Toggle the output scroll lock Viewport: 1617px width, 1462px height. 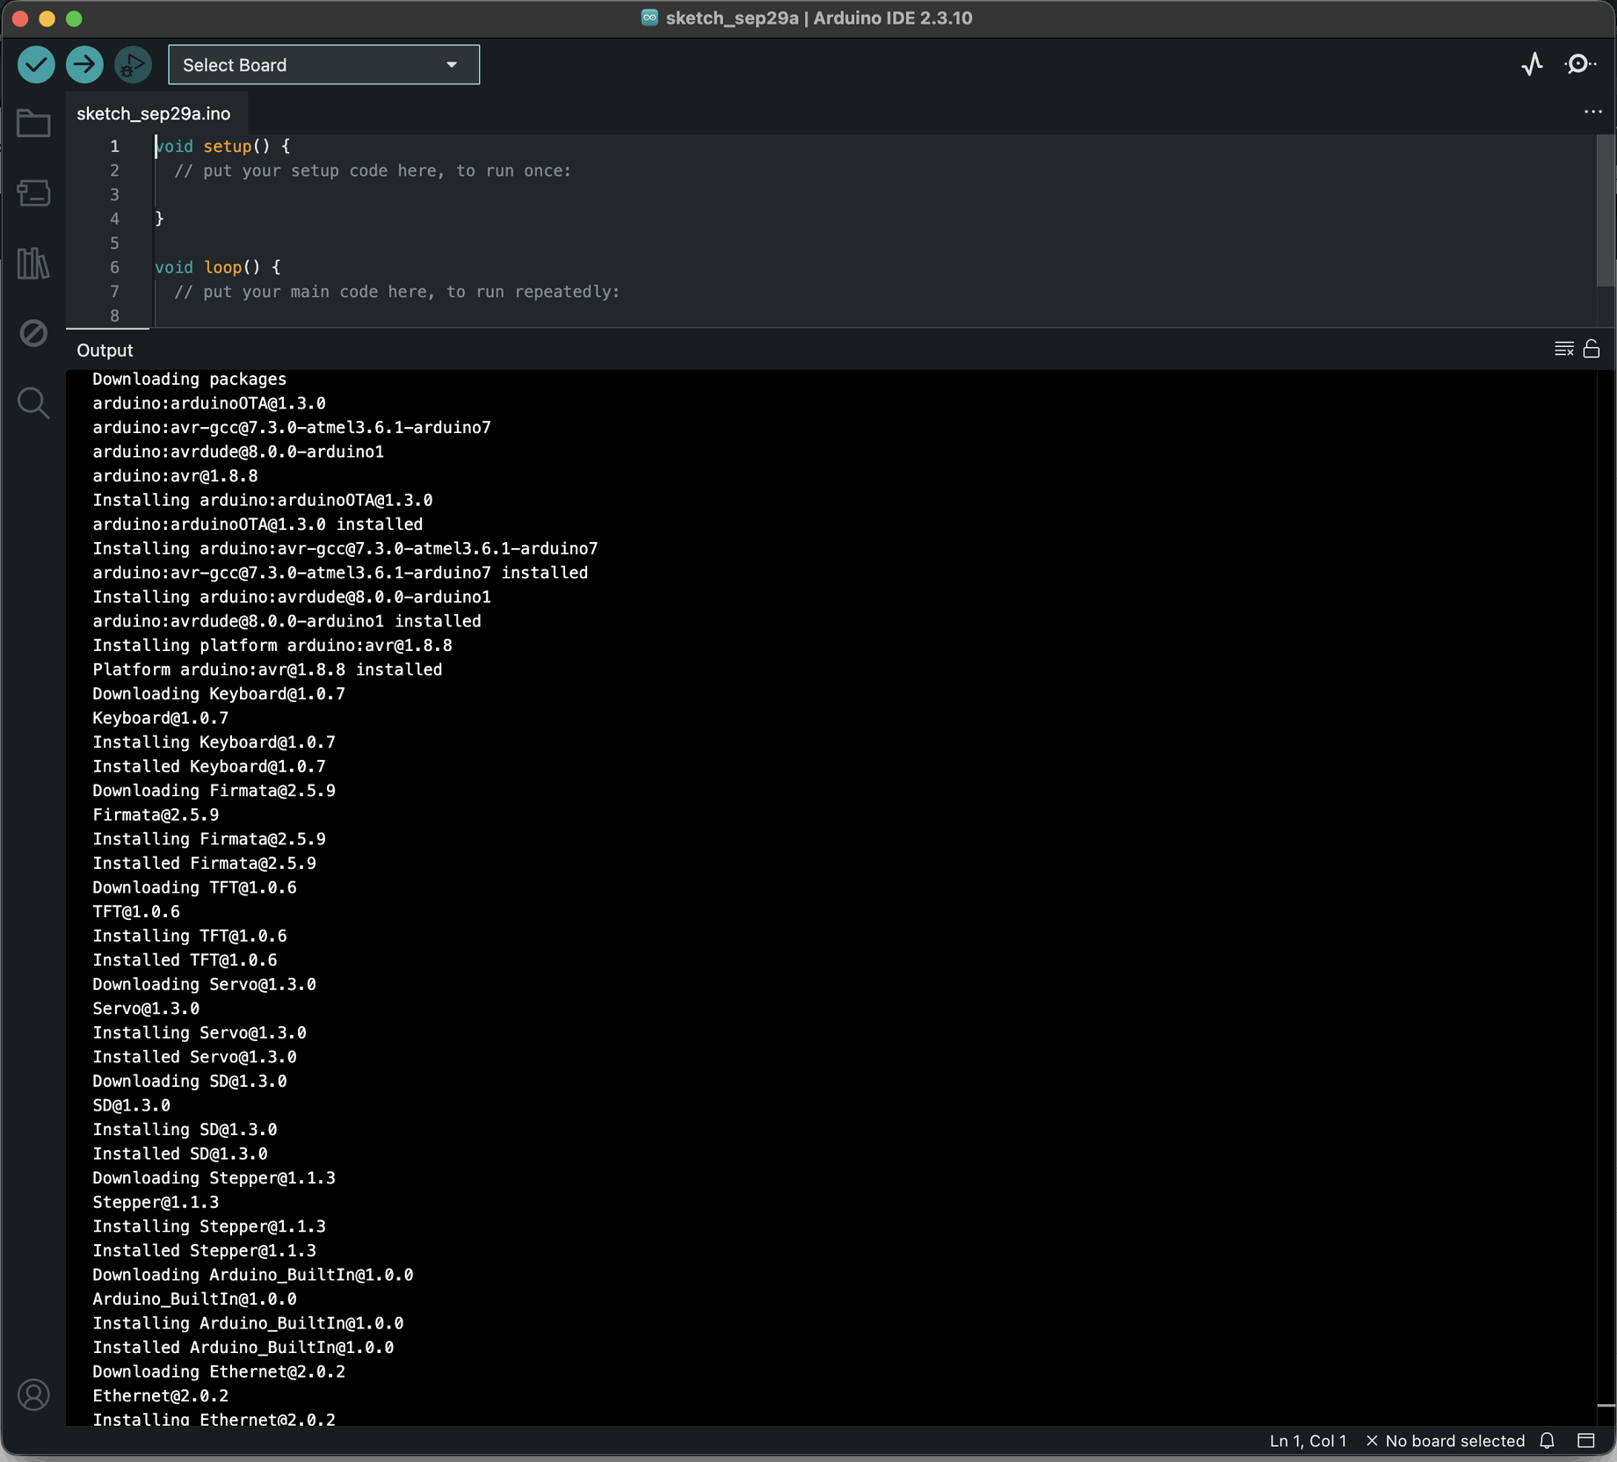coord(1591,349)
